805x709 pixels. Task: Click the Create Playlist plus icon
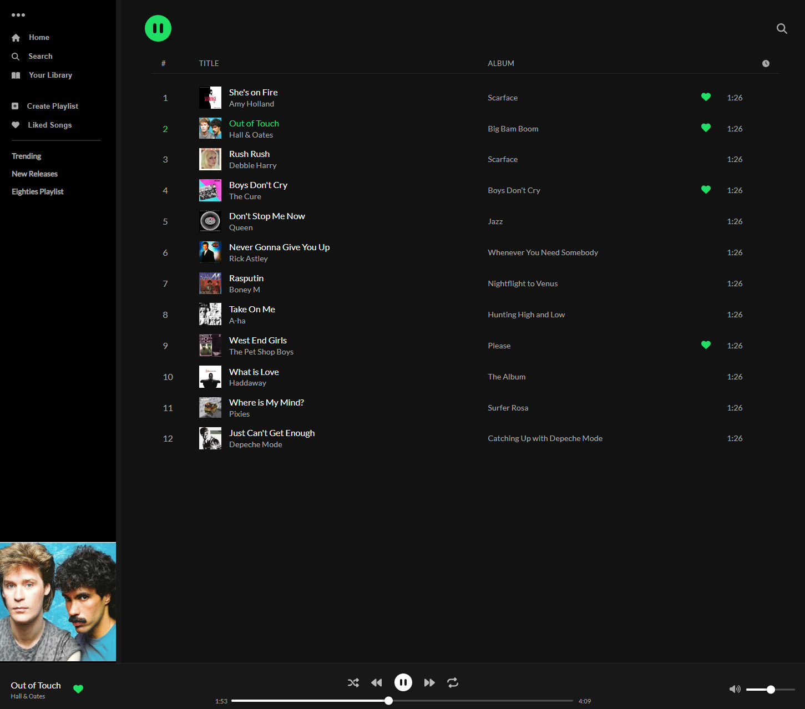click(15, 106)
